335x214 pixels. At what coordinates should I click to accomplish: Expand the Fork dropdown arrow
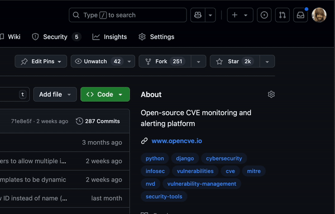(x=198, y=62)
